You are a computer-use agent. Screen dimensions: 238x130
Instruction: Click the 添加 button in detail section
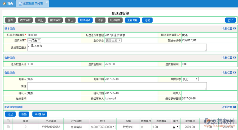click(10, 114)
